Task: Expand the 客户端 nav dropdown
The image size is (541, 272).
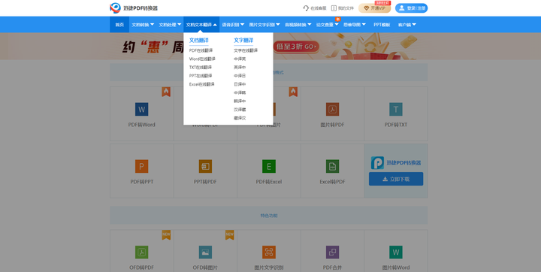Action: (x=407, y=25)
